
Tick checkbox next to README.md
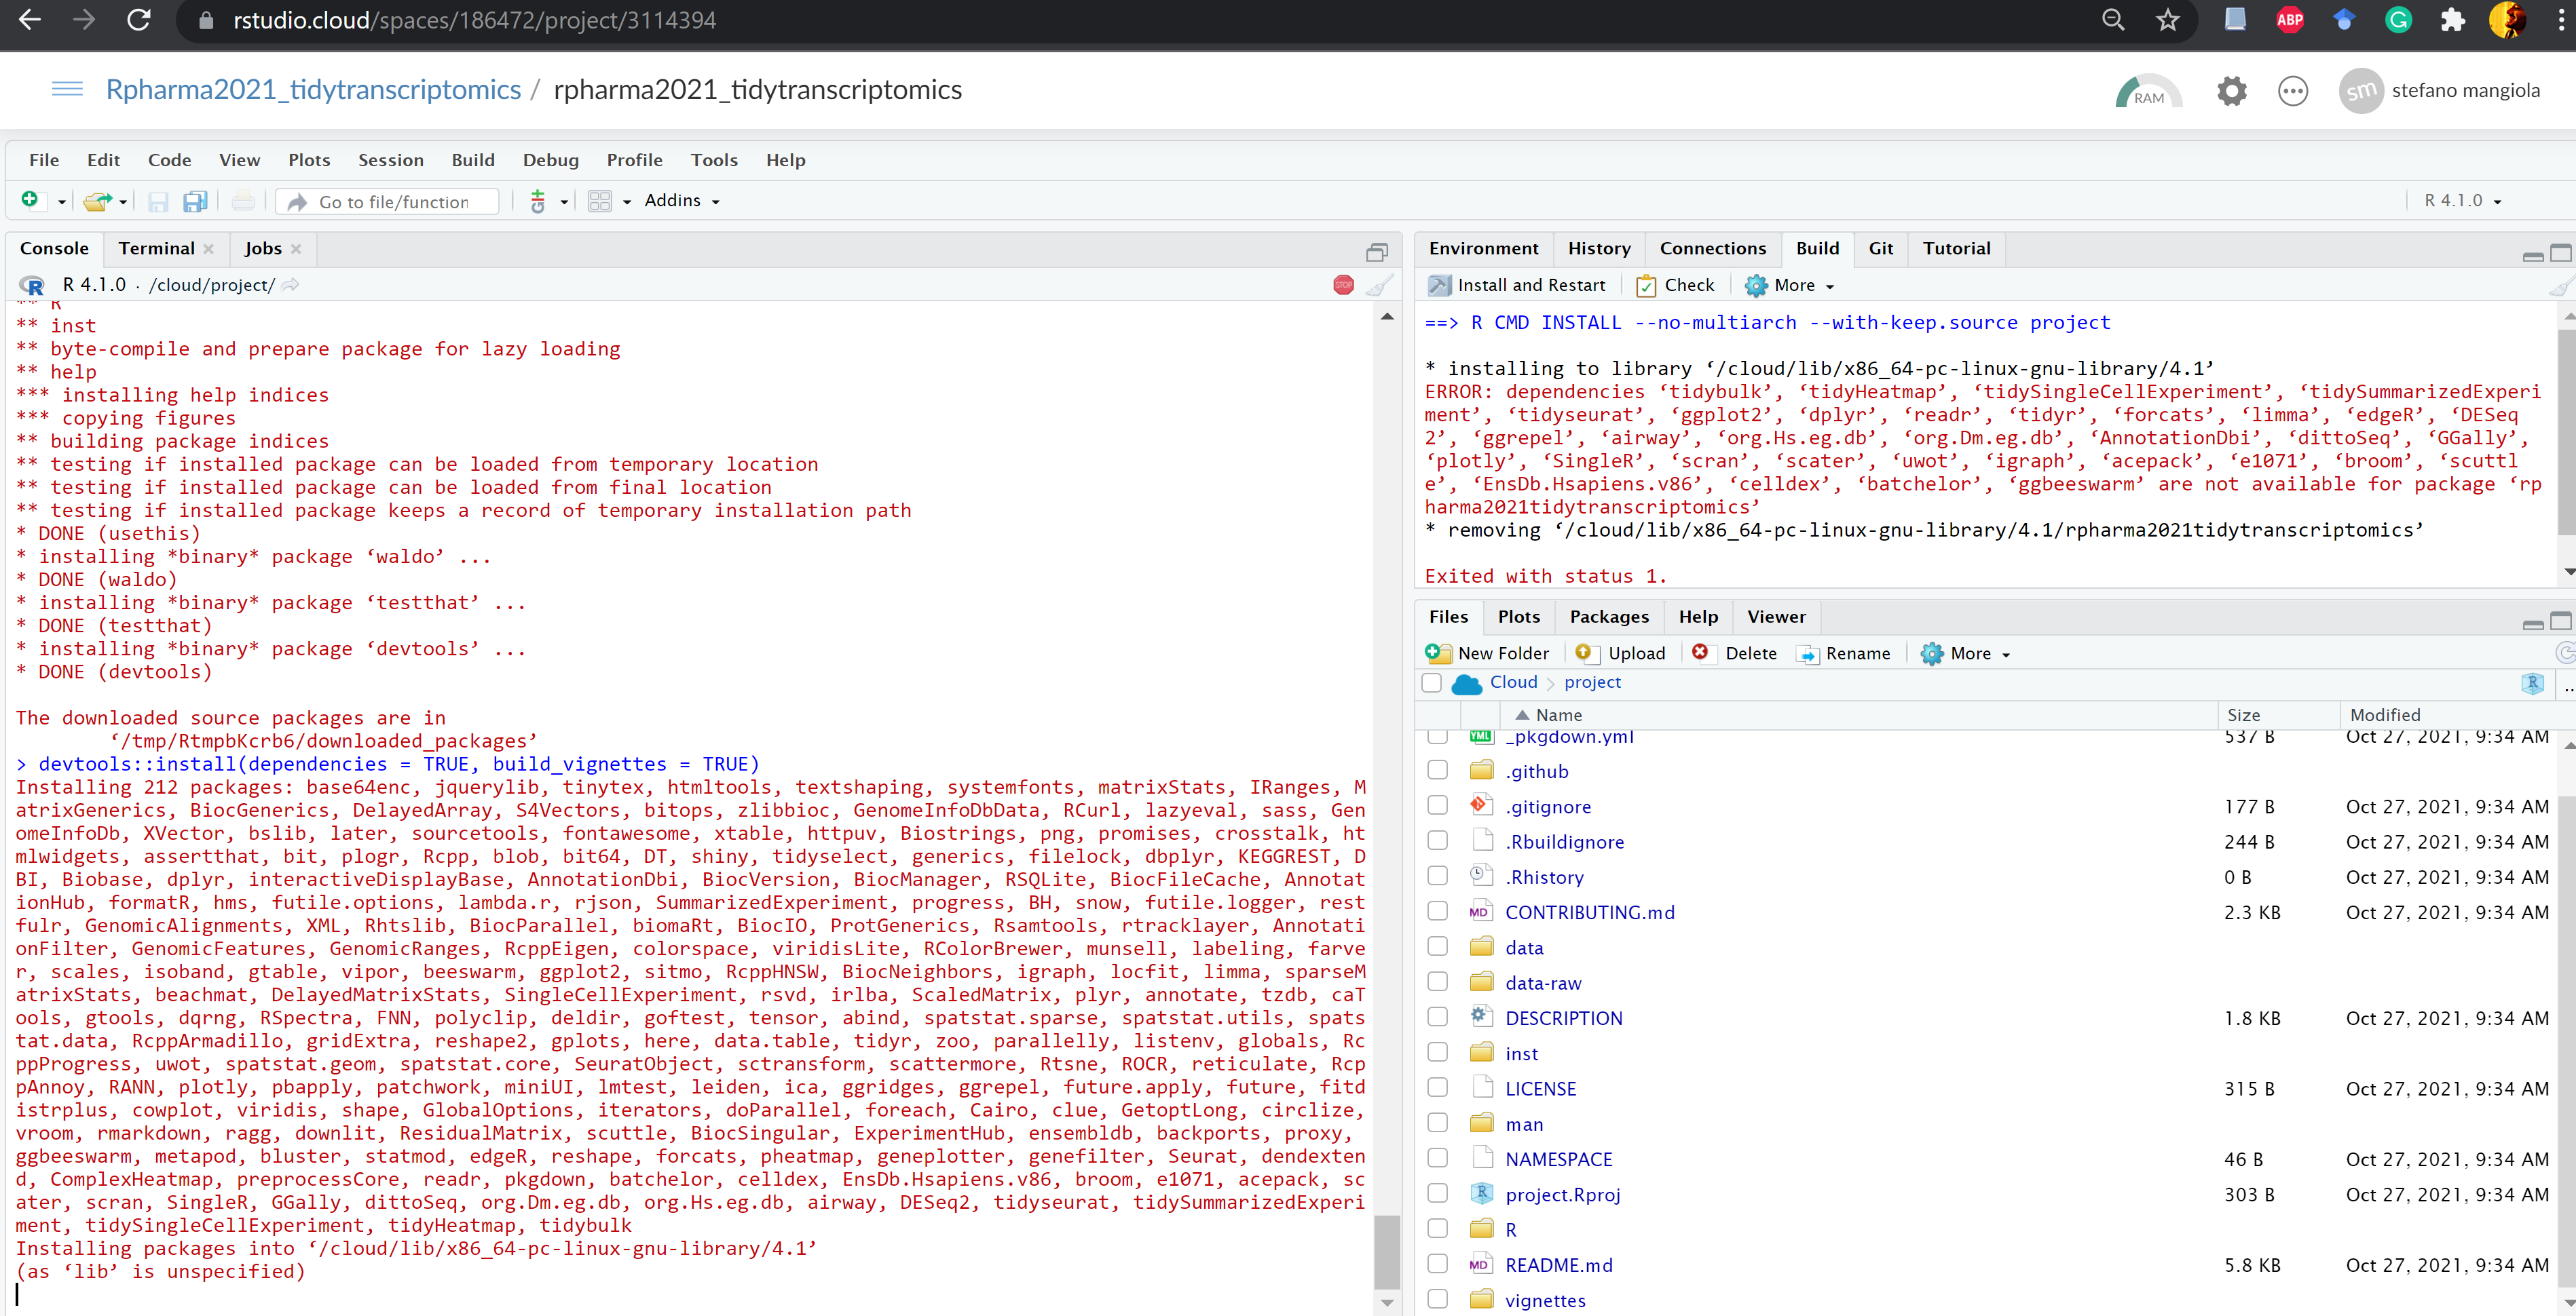[1437, 1264]
